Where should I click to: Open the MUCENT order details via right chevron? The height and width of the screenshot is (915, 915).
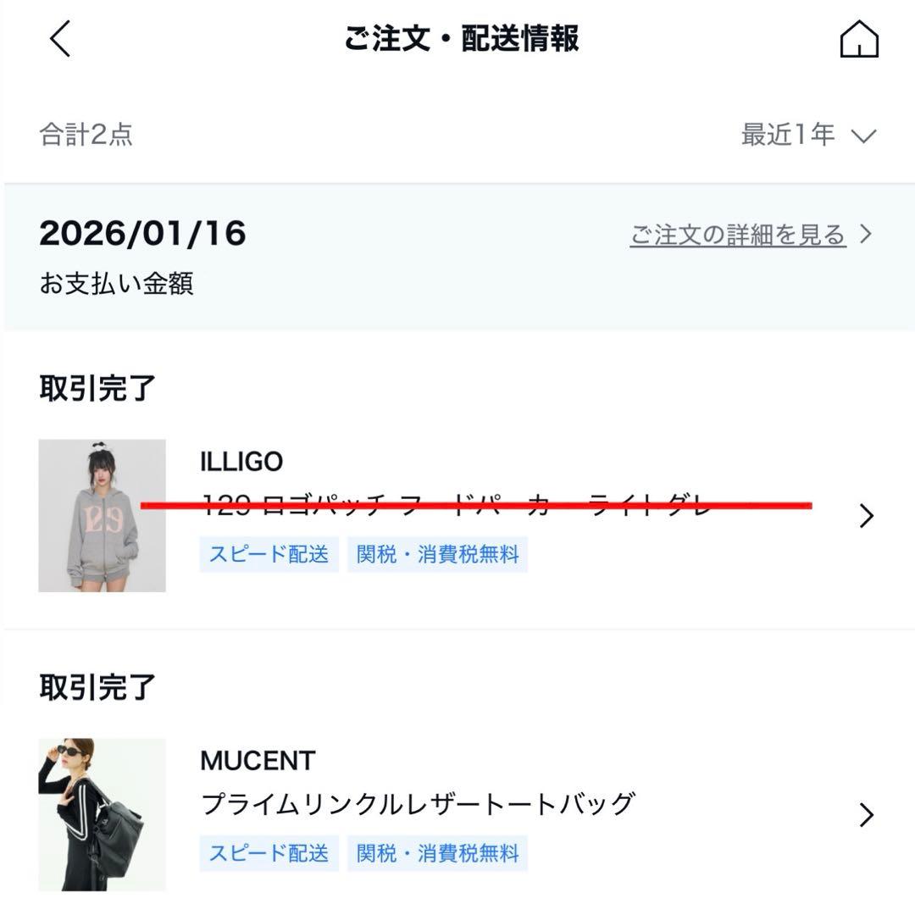(x=866, y=814)
